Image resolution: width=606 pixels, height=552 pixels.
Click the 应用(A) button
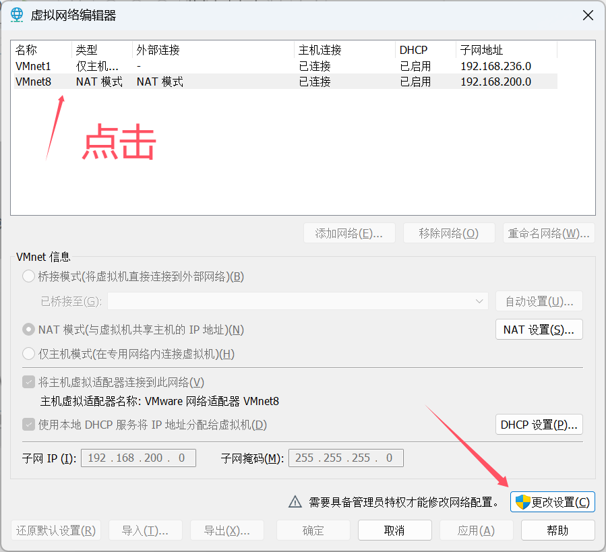(x=476, y=530)
